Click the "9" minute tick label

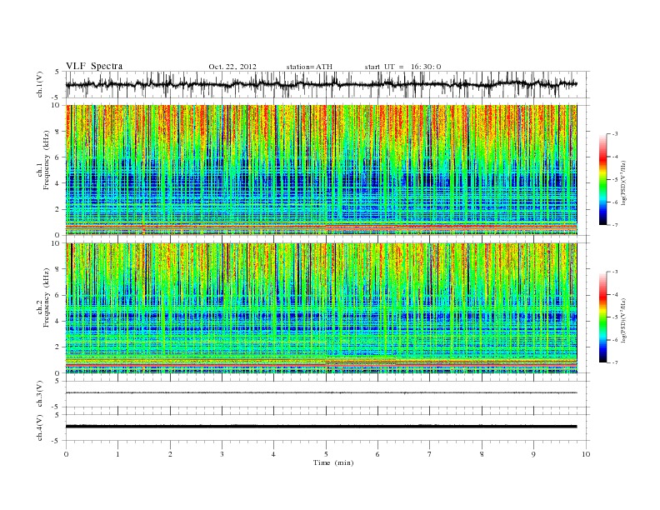tap(533, 454)
